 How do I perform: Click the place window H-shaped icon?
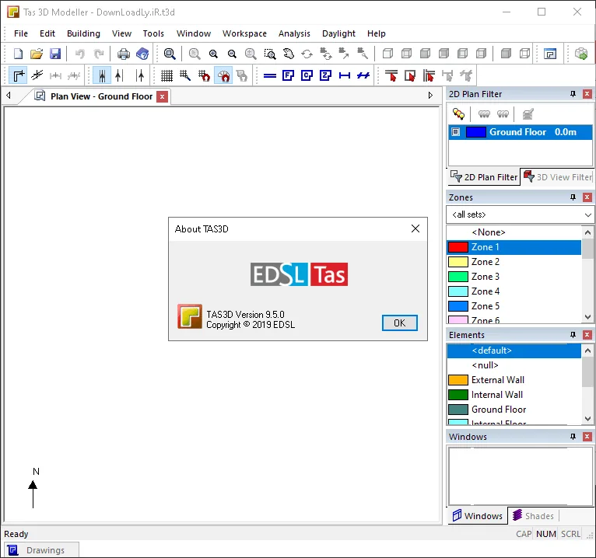coord(345,75)
